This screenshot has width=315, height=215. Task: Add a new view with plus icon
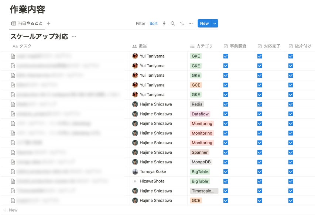coord(49,24)
